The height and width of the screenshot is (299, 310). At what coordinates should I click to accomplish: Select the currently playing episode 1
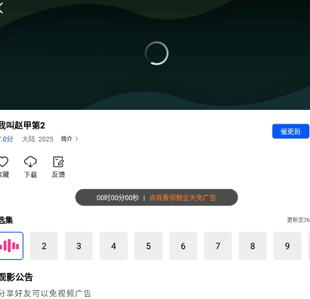click(x=11, y=246)
